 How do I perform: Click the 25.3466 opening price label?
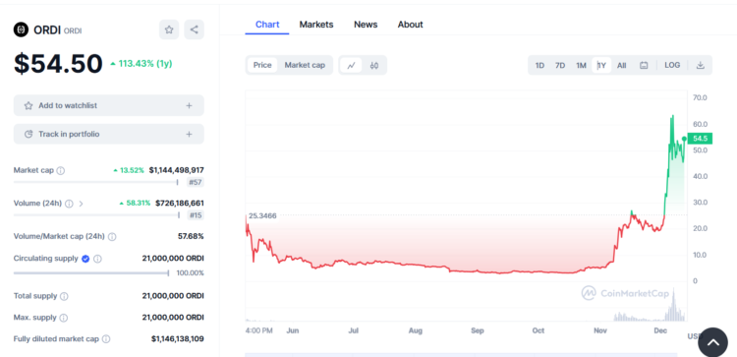pos(262,216)
